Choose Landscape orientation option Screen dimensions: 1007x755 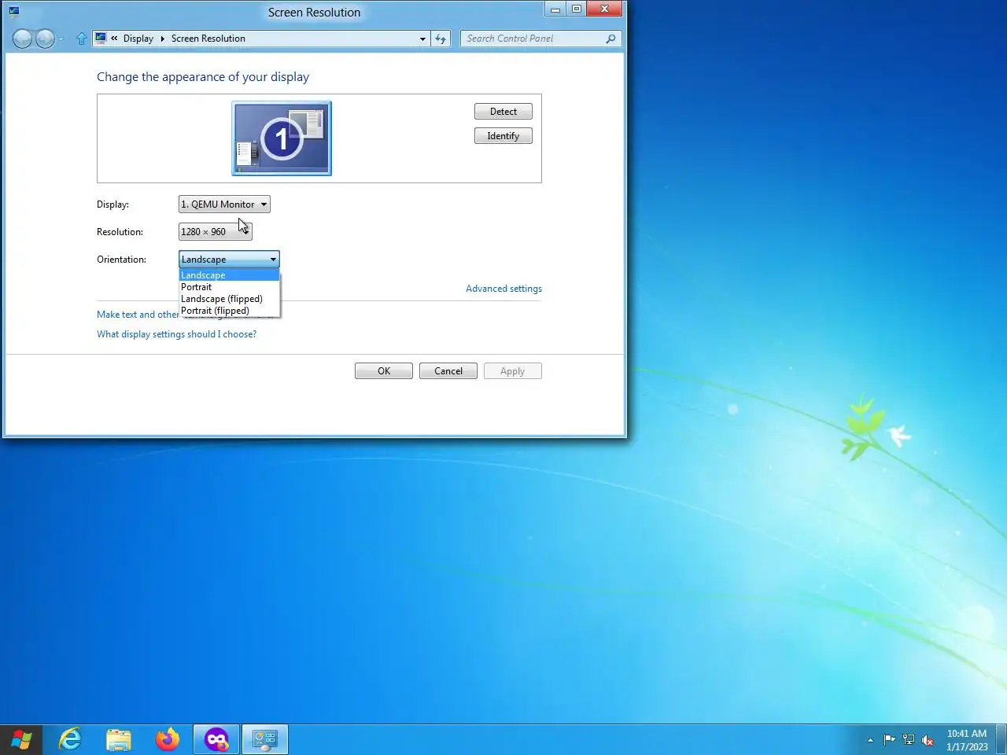[x=229, y=275]
